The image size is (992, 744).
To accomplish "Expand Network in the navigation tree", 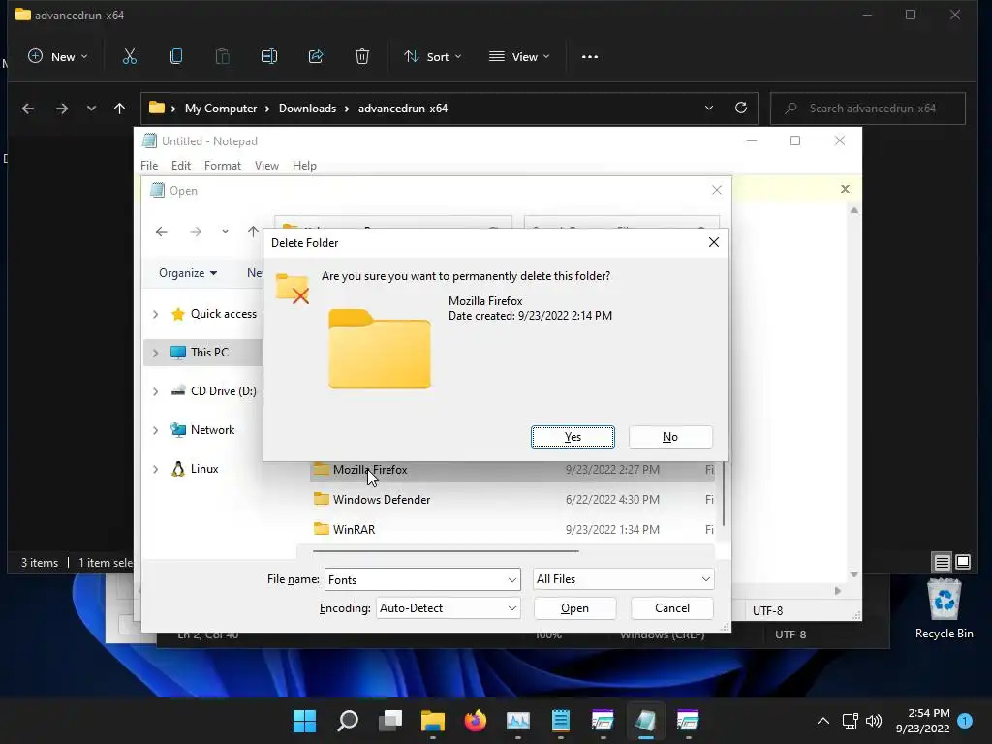I will [x=156, y=430].
